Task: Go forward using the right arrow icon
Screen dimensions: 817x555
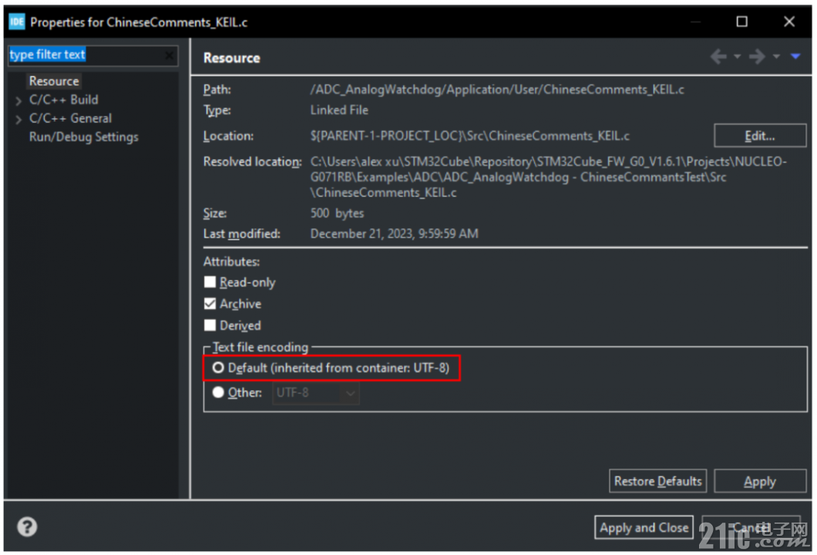Action: pos(757,56)
